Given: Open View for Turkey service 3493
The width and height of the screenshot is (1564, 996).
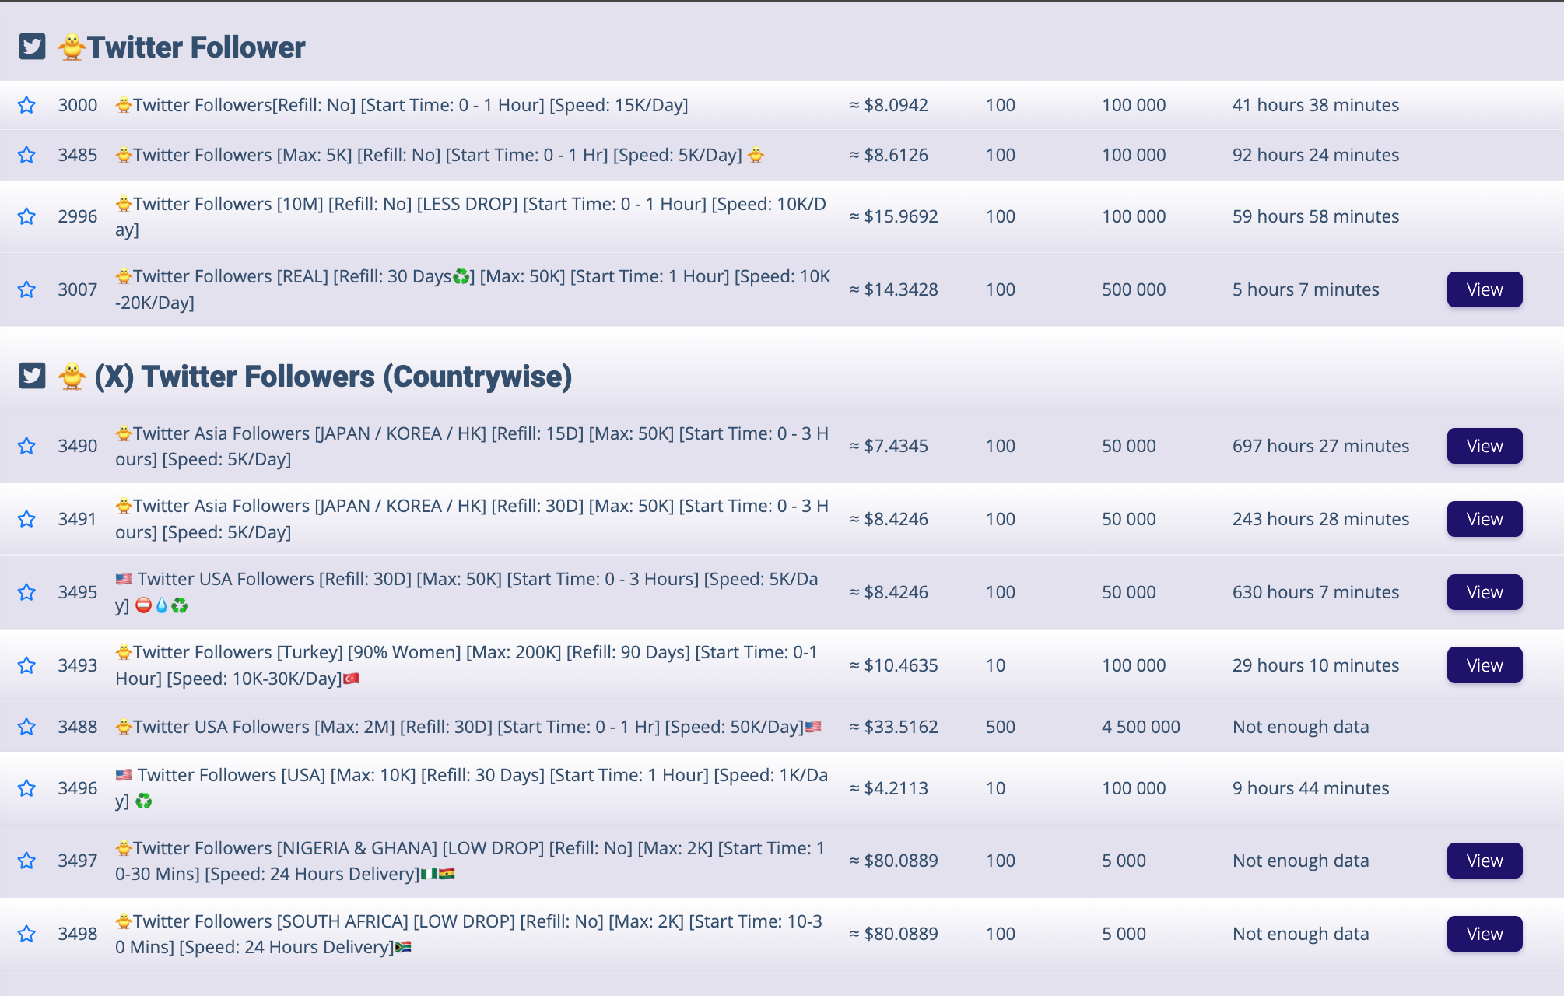Looking at the screenshot, I should [x=1485, y=665].
